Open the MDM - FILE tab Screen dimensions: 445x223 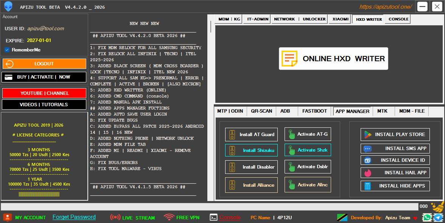[x=412, y=111]
